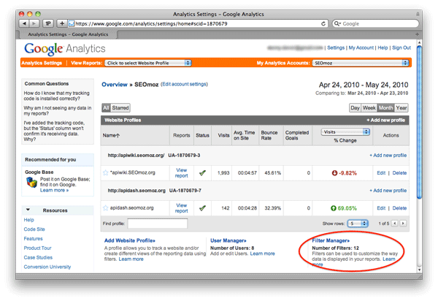Viewport: 438px width, 301px height.
Task: Select the Analytics Settings tab
Action: pos(41,64)
